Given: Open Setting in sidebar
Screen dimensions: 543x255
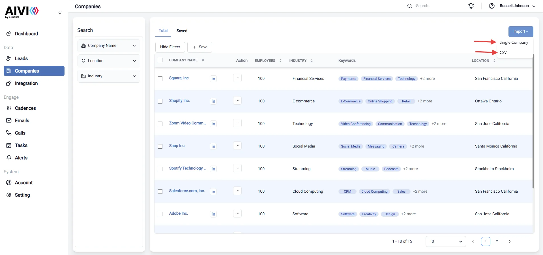Looking at the screenshot, I should click(34, 195).
